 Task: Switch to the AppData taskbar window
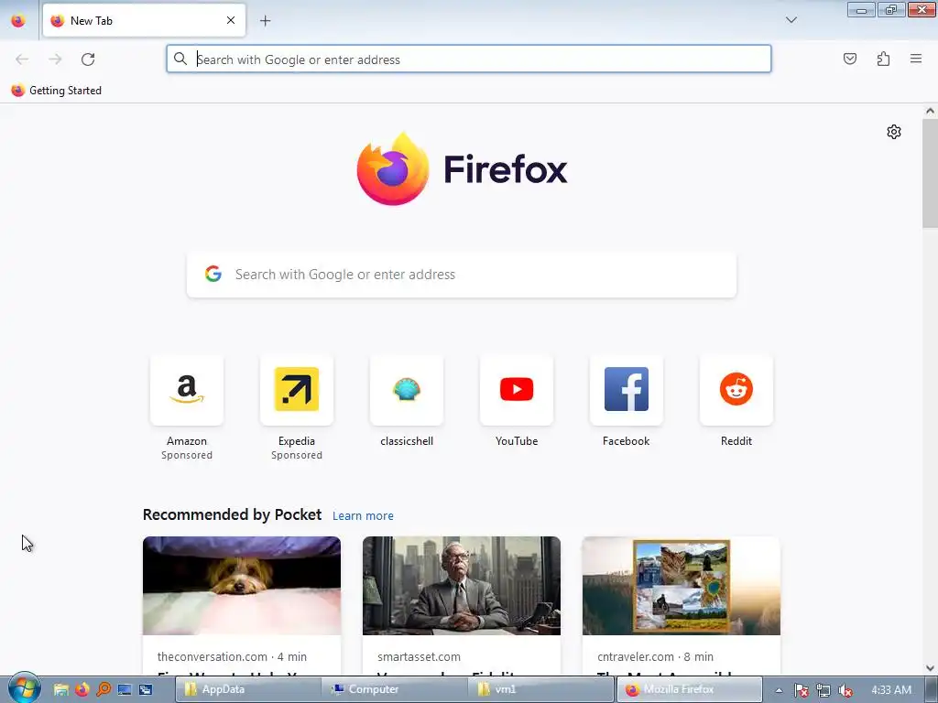(248, 689)
